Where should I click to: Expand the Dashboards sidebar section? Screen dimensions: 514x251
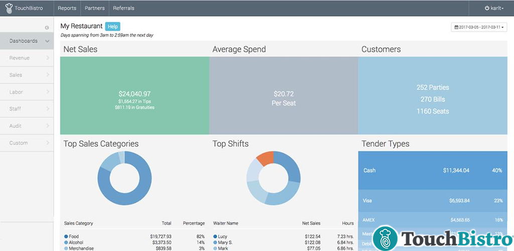[x=27, y=41]
